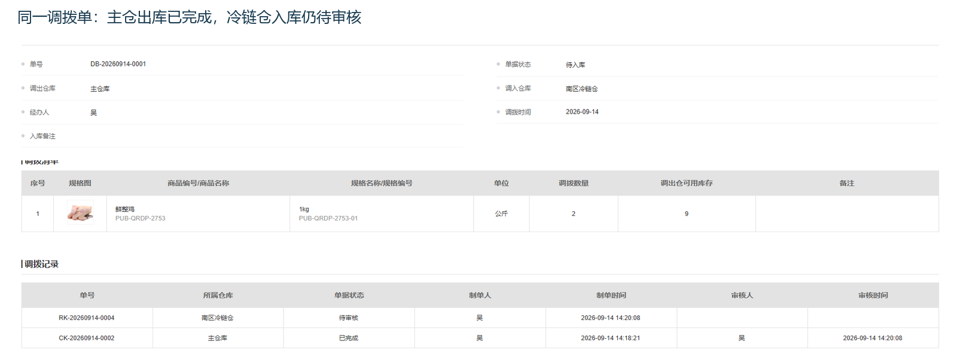
Task: Click product name 鲜整鸡
Action: [125, 209]
